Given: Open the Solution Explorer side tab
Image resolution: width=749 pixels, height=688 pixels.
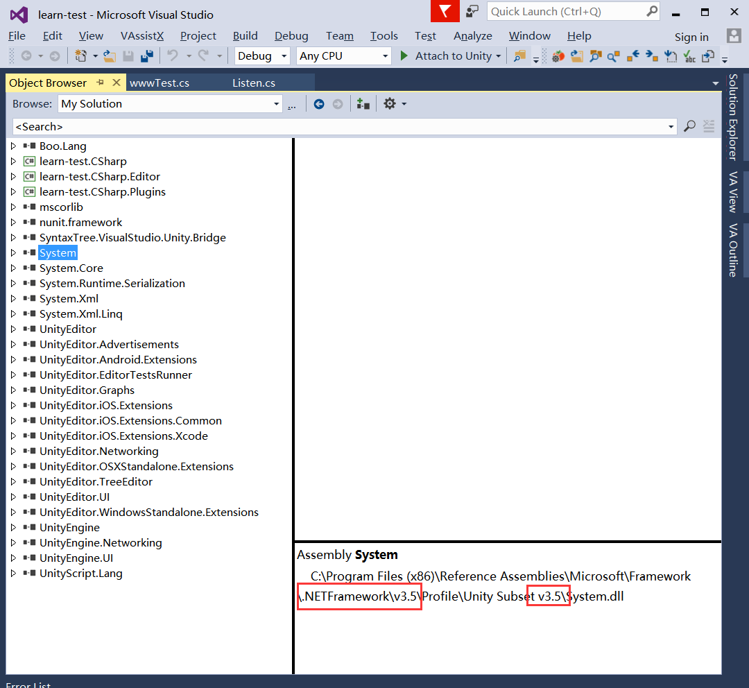Looking at the screenshot, I should coord(733,117).
